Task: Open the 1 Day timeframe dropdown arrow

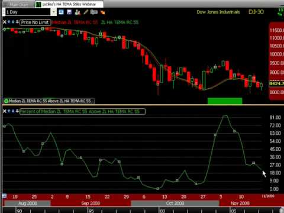Action: (x=54, y=12)
